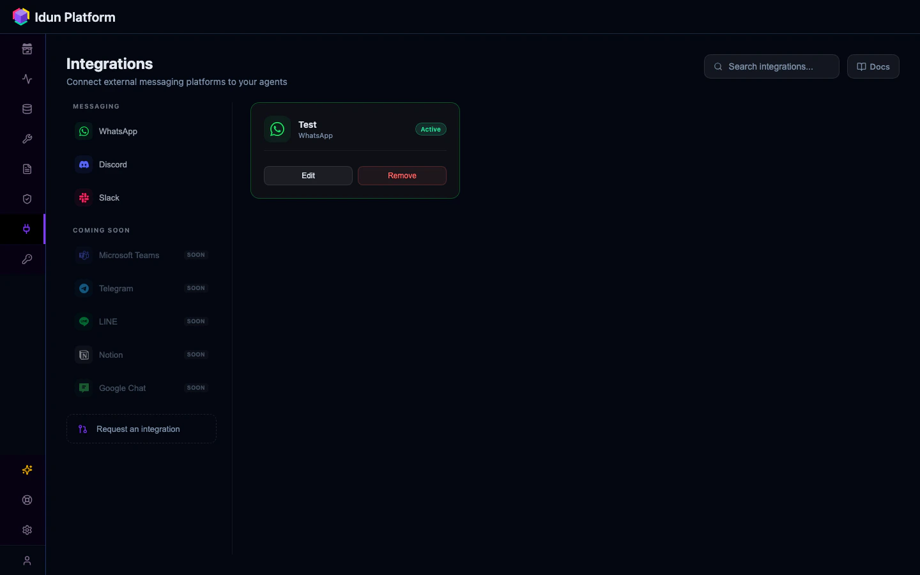Viewport: 920px width, 575px height.
Task: Open the calendar icon at sidebar top
Action: tap(26, 49)
